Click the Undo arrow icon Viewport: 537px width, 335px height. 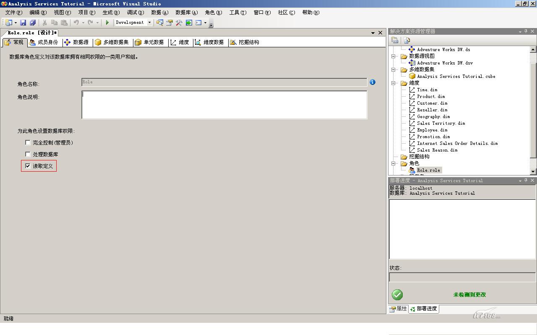click(76, 23)
